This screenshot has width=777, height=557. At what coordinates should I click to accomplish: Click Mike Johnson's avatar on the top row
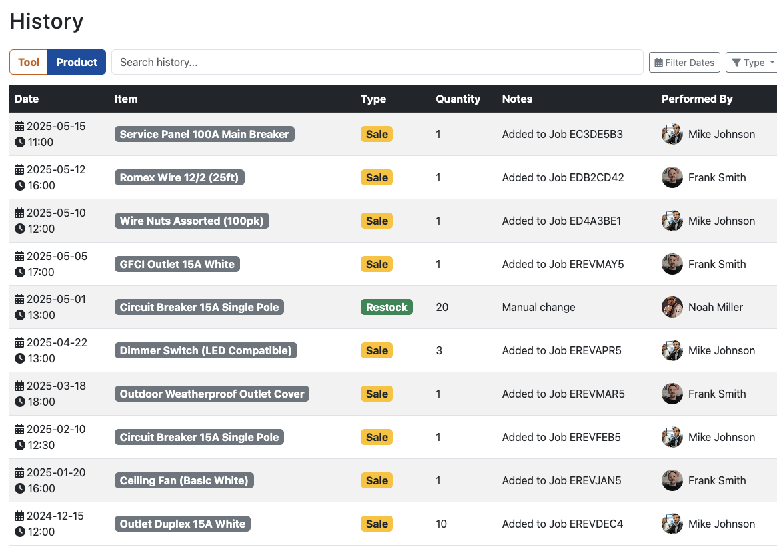point(672,134)
